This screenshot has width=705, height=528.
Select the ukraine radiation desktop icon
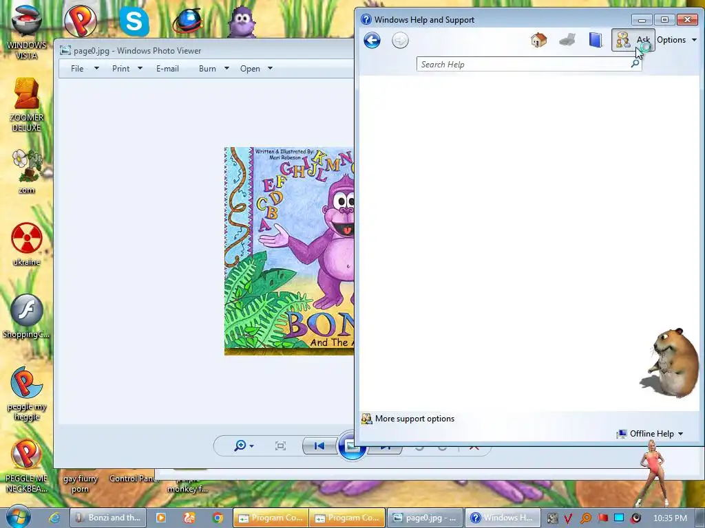(26, 245)
